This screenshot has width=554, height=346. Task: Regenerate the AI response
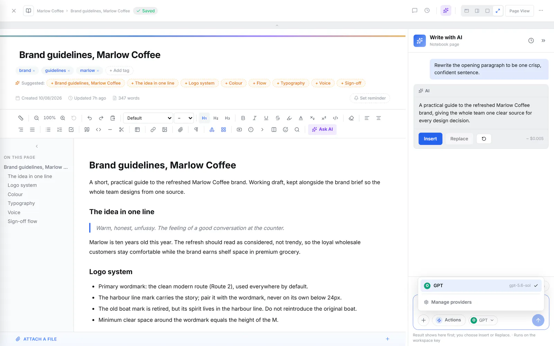[484, 139]
